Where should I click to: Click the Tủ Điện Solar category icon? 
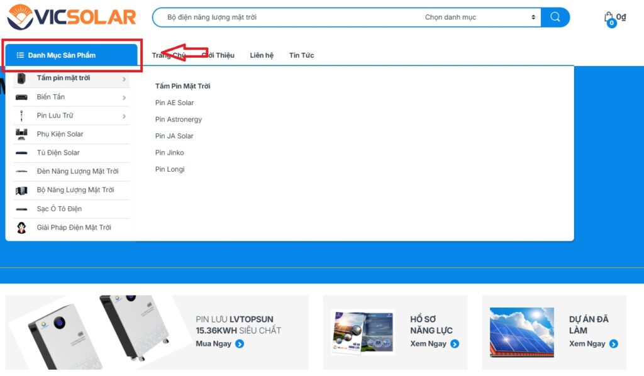(21, 153)
